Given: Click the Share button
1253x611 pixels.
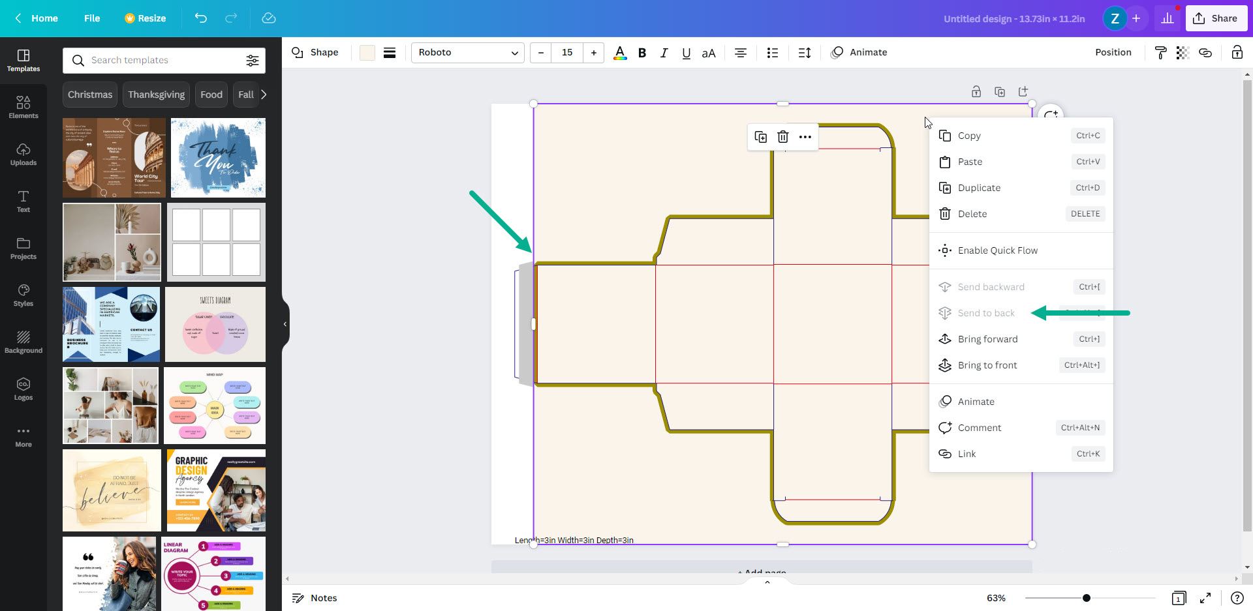Looking at the screenshot, I should click(x=1216, y=18).
